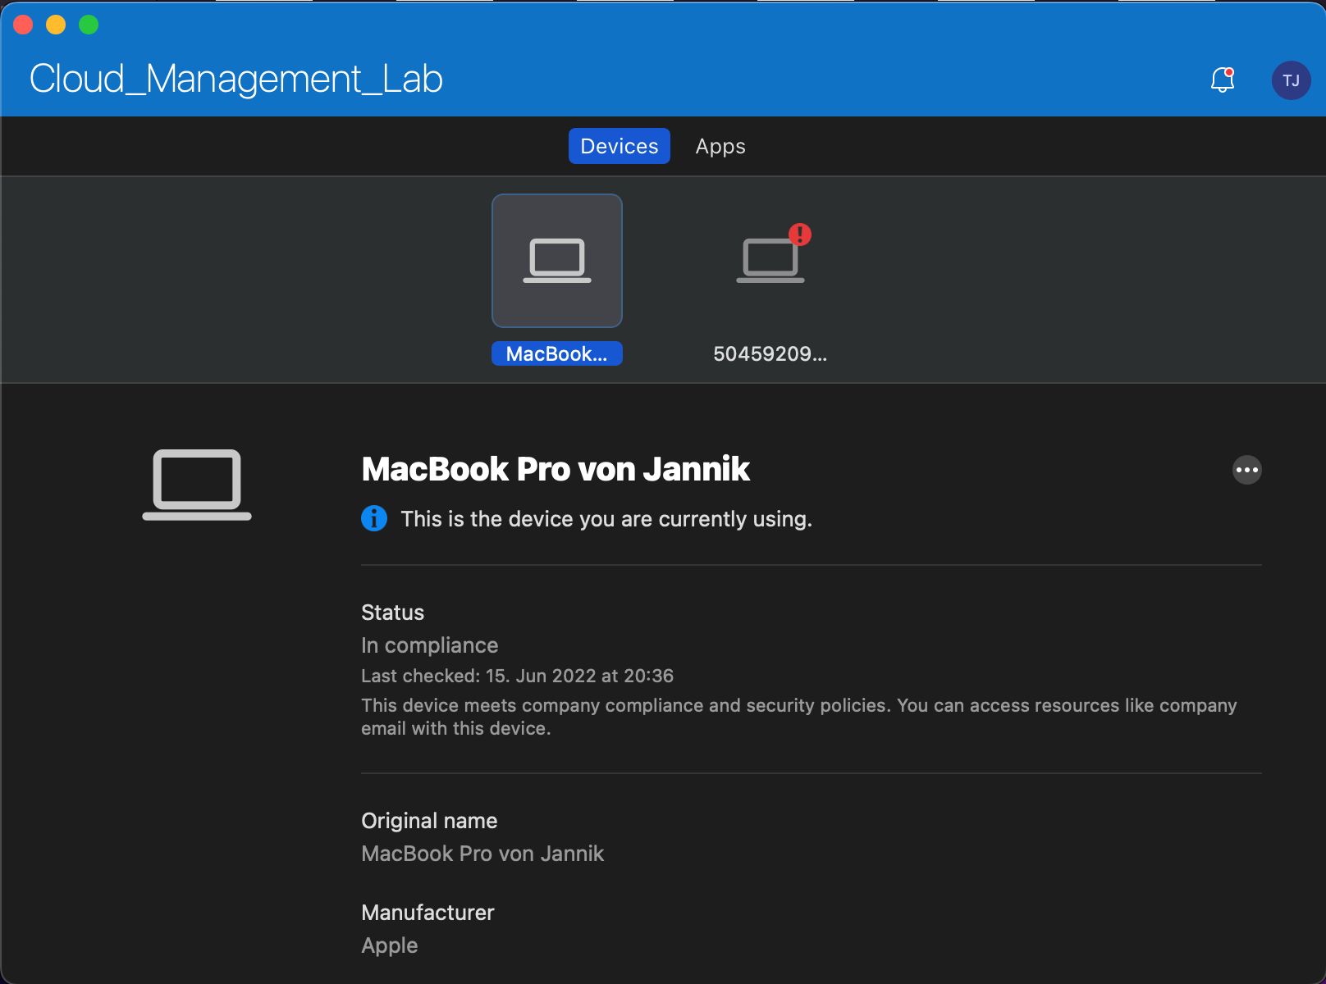Image resolution: width=1326 pixels, height=984 pixels.
Task: Select the MacBook device tile icon
Action: pyautogui.click(x=557, y=261)
